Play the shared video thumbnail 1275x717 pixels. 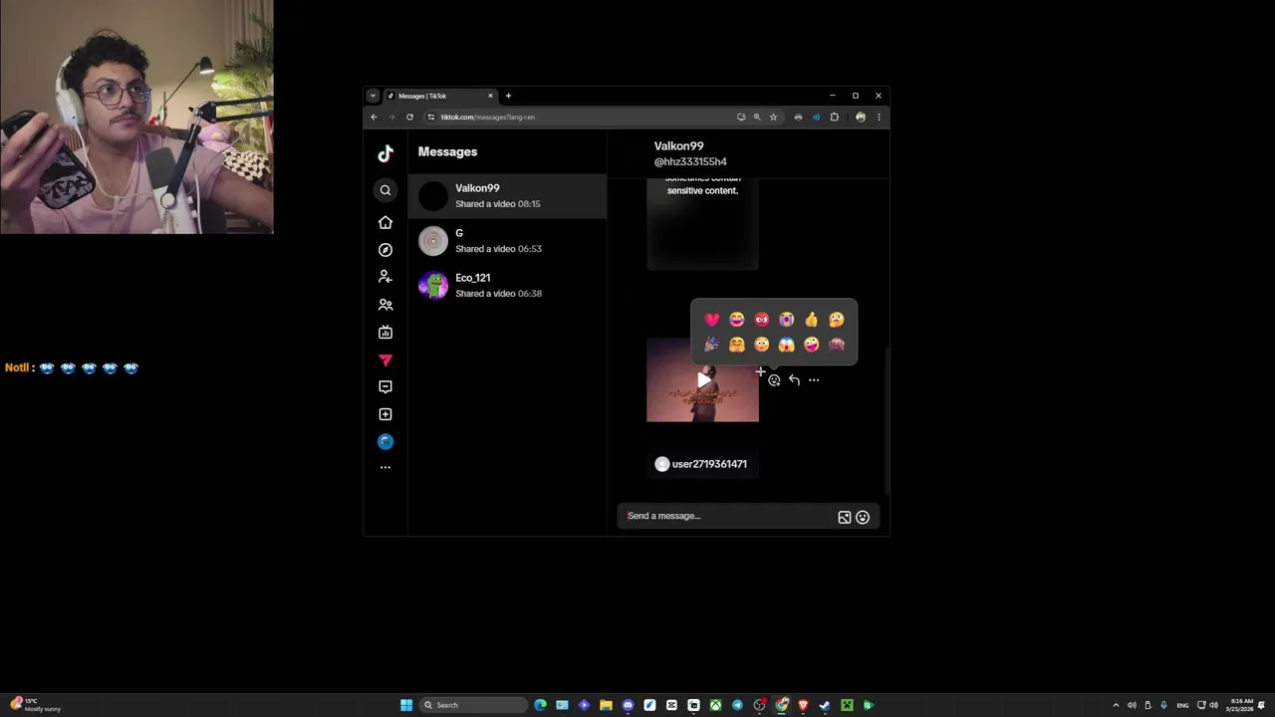click(x=702, y=379)
